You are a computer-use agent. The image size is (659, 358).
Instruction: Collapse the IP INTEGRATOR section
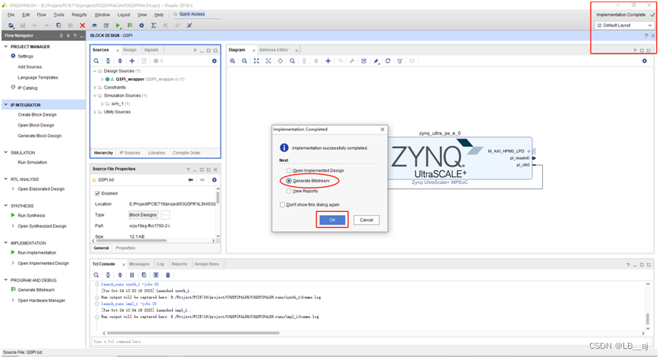pos(6,105)
